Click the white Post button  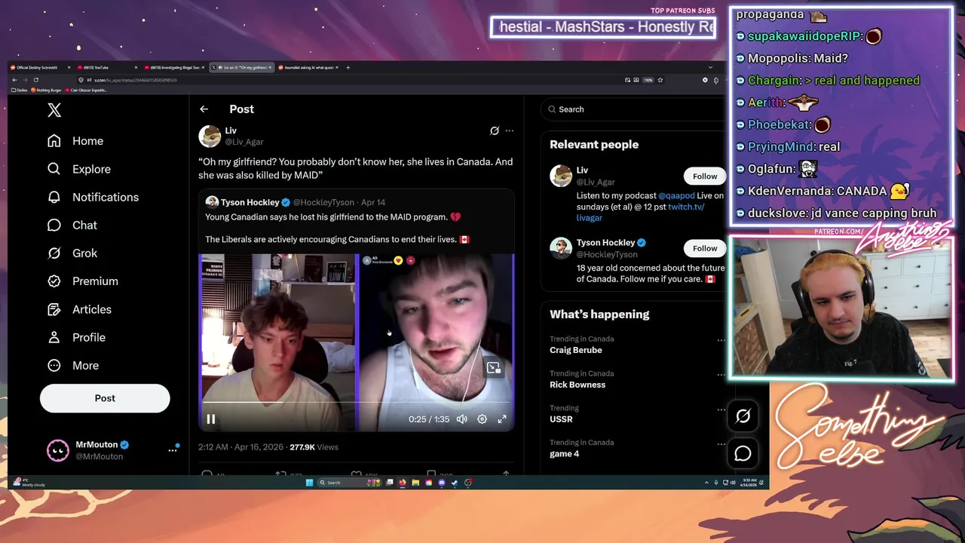click(x=105, y=398)
